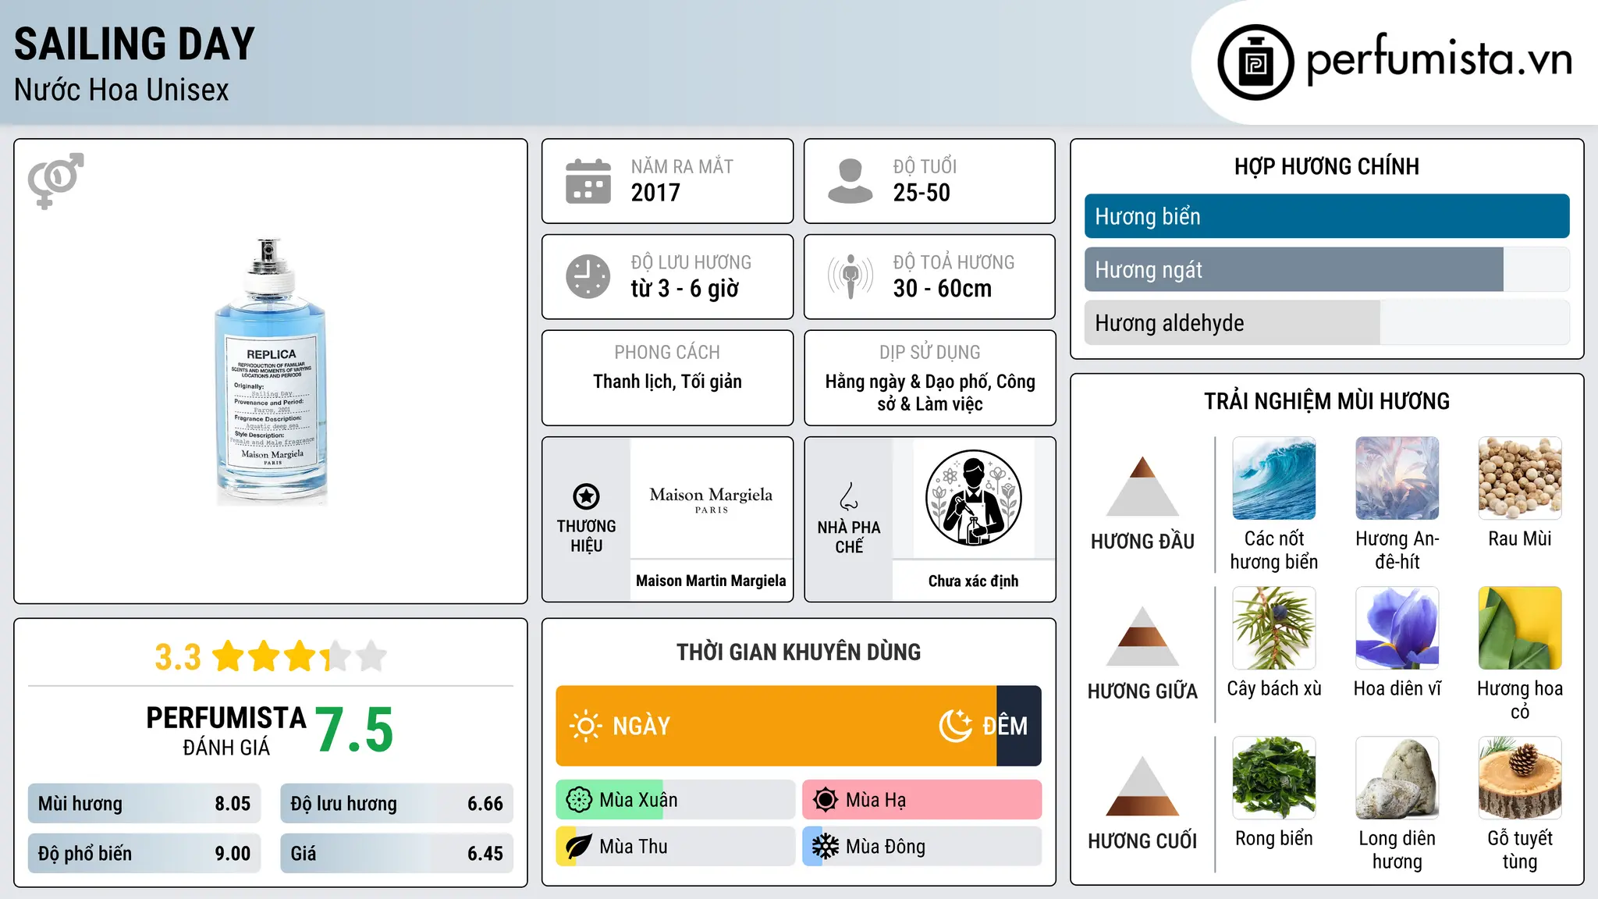
Task: Click the base note pyramid icon (Hương Cuối)
Action: click(1142, 786)
